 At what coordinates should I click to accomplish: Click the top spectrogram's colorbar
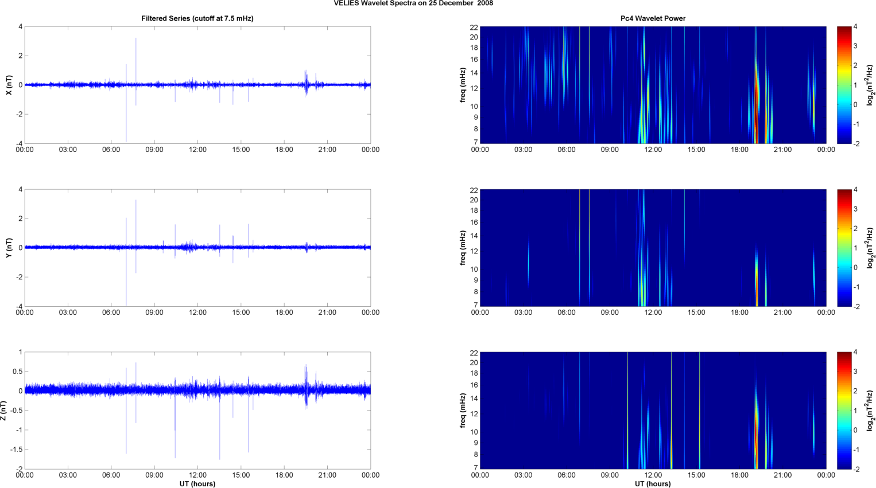844,85
